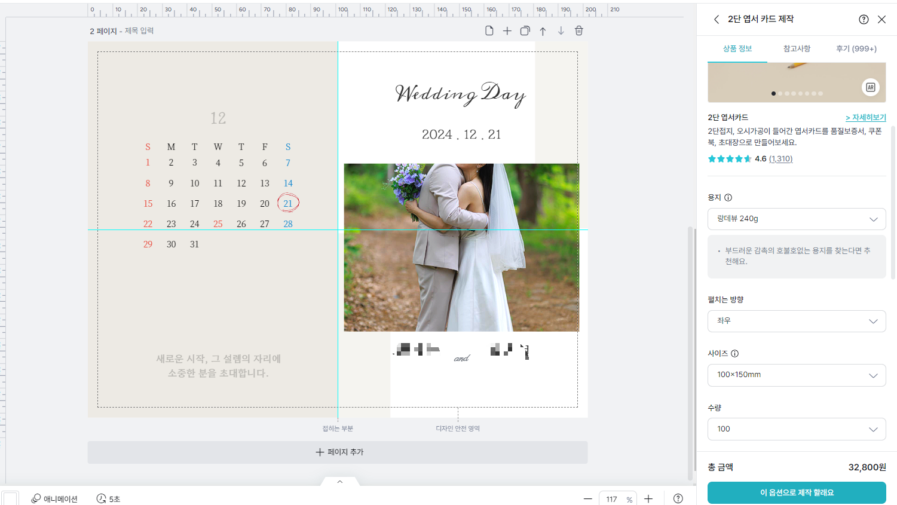Open the 사이즈 100×150mm dropdown

point(797,375)
